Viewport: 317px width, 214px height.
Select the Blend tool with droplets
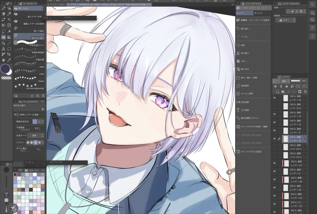[3, 25]
